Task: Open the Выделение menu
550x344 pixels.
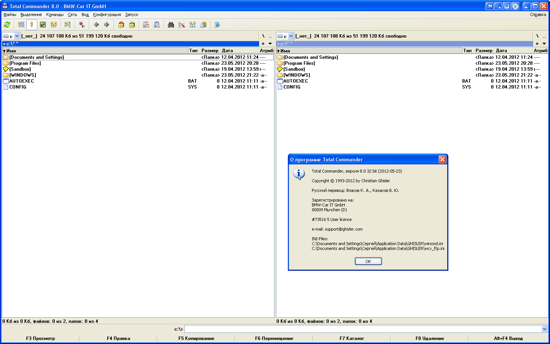Action: pos(31,15)
